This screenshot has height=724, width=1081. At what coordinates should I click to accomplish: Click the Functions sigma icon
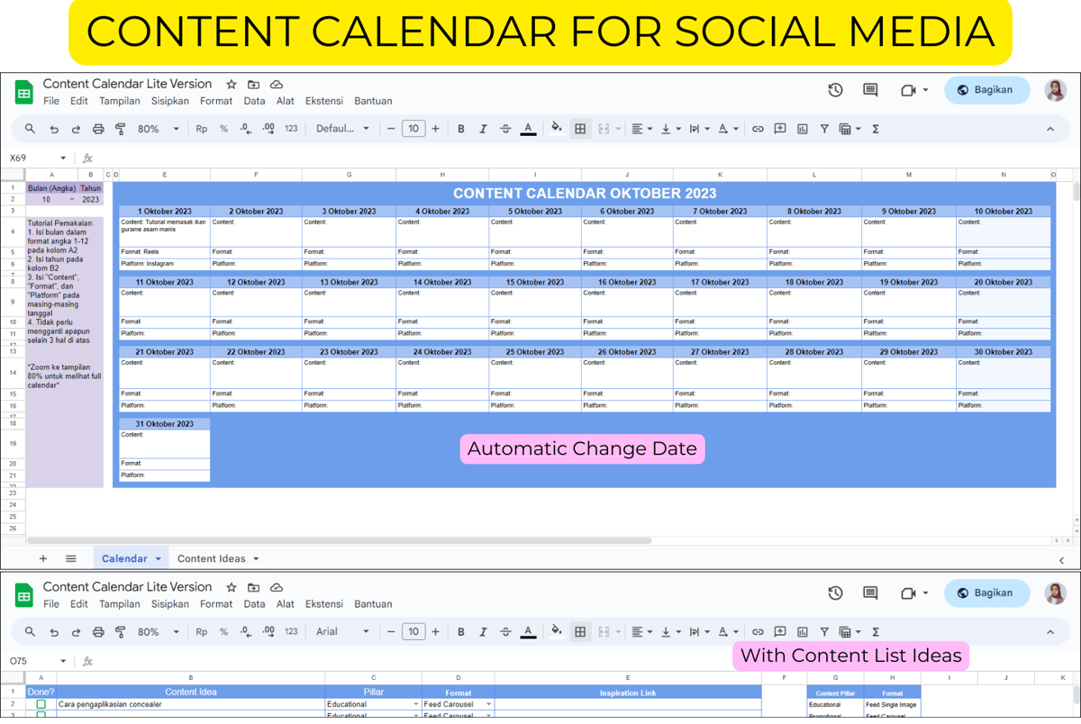coord(874,129)
